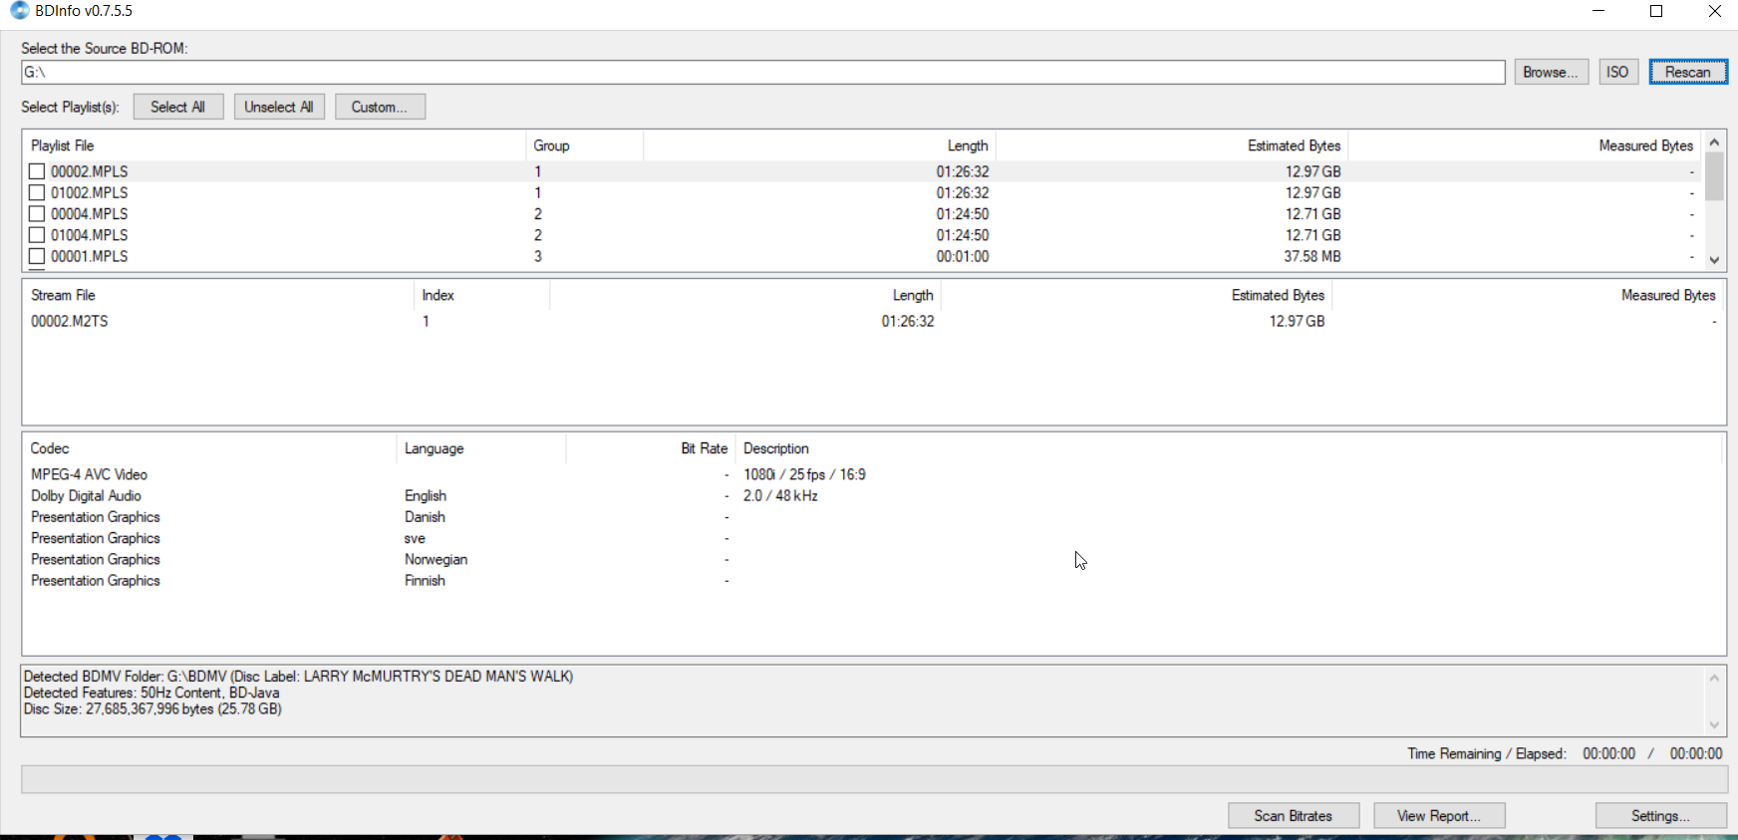
Task: Select the Finnish Presentation Graphics row
Action: coord(874,581)
